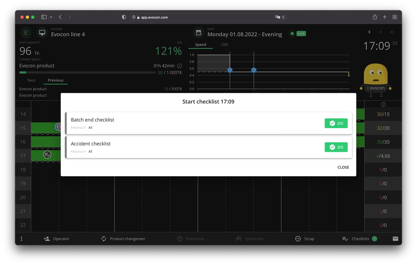Click the 121% OEE value
Image resolution: width=417 pixels, height=265 pixels.
pyautogui.click(x=168, y=51)
